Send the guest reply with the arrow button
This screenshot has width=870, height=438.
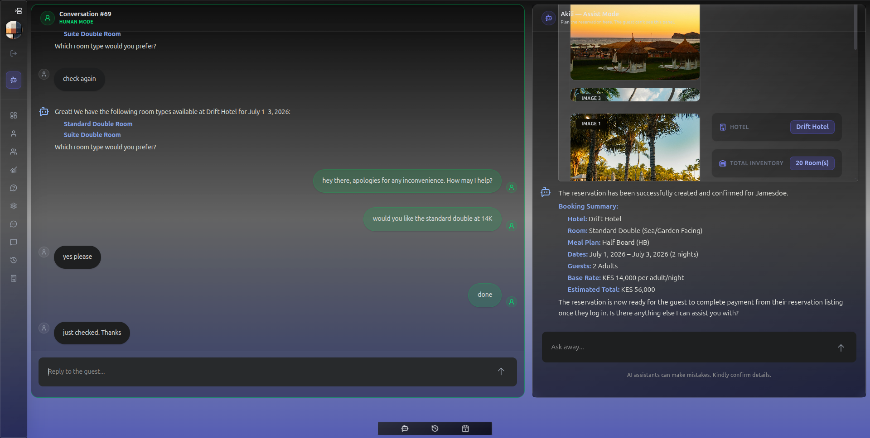[x=501, y=371]
